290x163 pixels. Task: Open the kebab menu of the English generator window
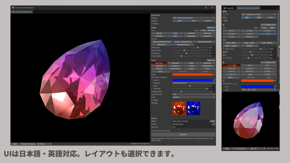tap(214, 12)
